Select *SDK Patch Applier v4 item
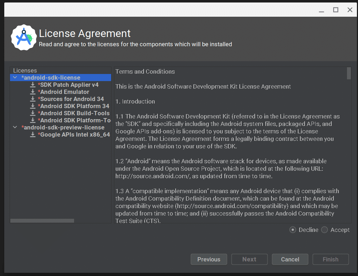This screenshot has height=276, width=358. pyautogui.click(x=68, y=85)
